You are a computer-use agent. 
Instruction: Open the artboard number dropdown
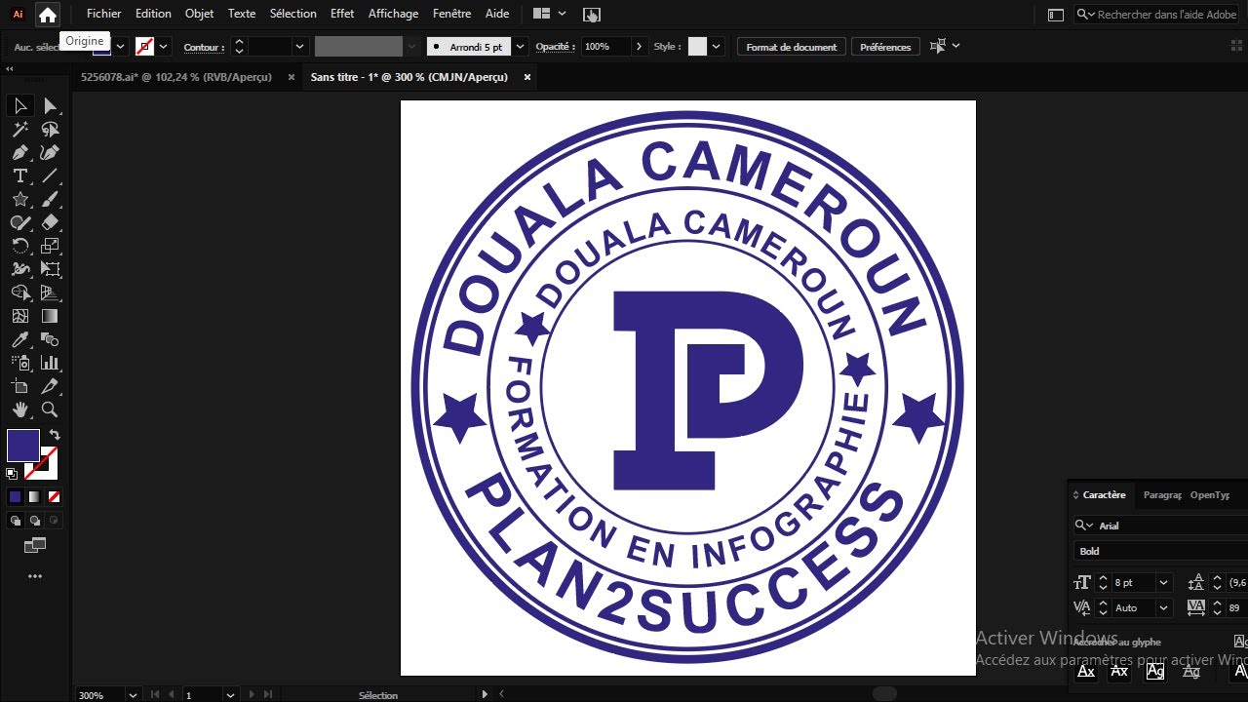pos(230,695)
